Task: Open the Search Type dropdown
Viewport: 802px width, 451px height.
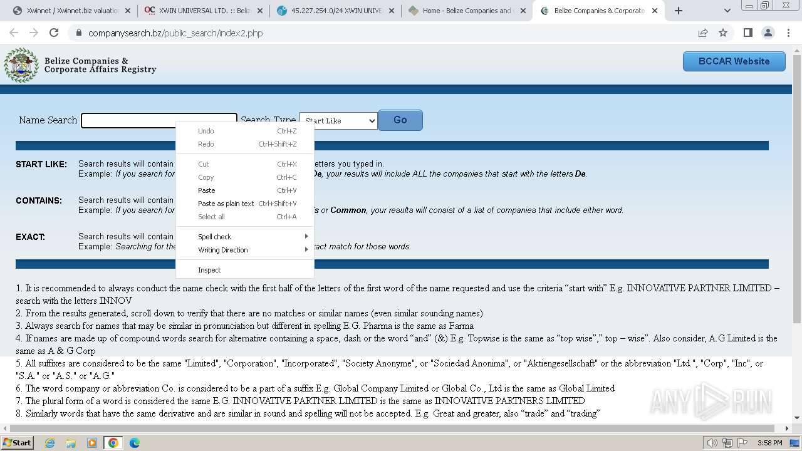Action: click(338, 121)
